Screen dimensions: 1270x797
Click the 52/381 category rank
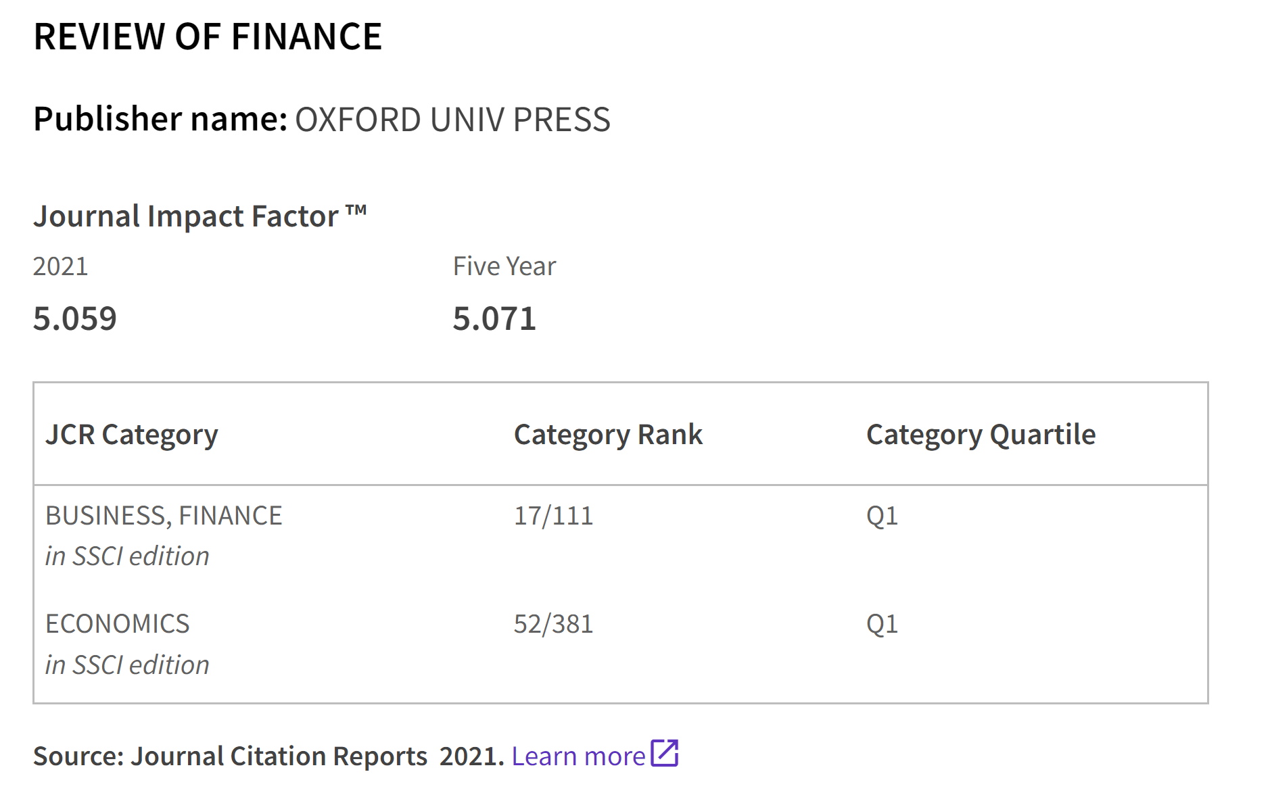[553, 624]
